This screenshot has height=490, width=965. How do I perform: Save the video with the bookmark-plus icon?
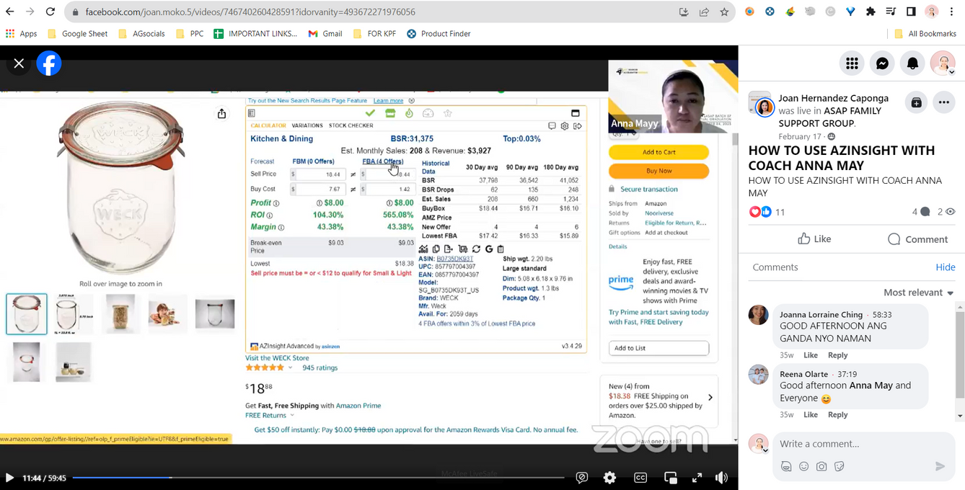[x=916, y=103]
